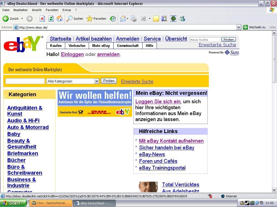
Task: Click the History (Verlauf) icon
Action: [113, 19]
